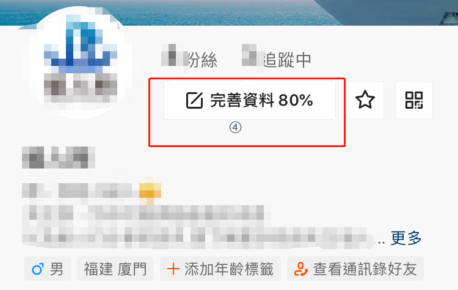Select the 男 gender tag

(48, 269)
